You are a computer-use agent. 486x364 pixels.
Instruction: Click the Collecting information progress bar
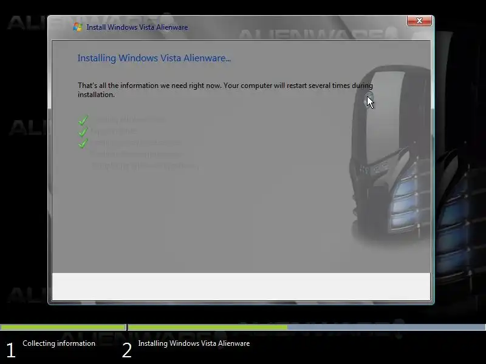coord(63,327)
